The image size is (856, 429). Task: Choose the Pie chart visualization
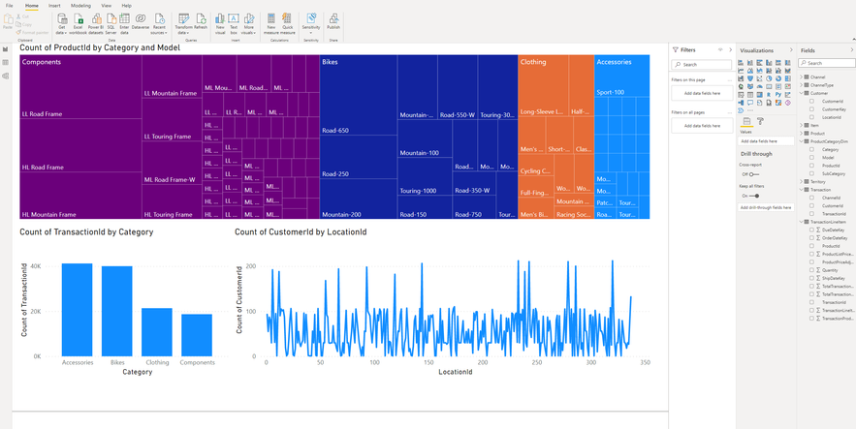769,78
